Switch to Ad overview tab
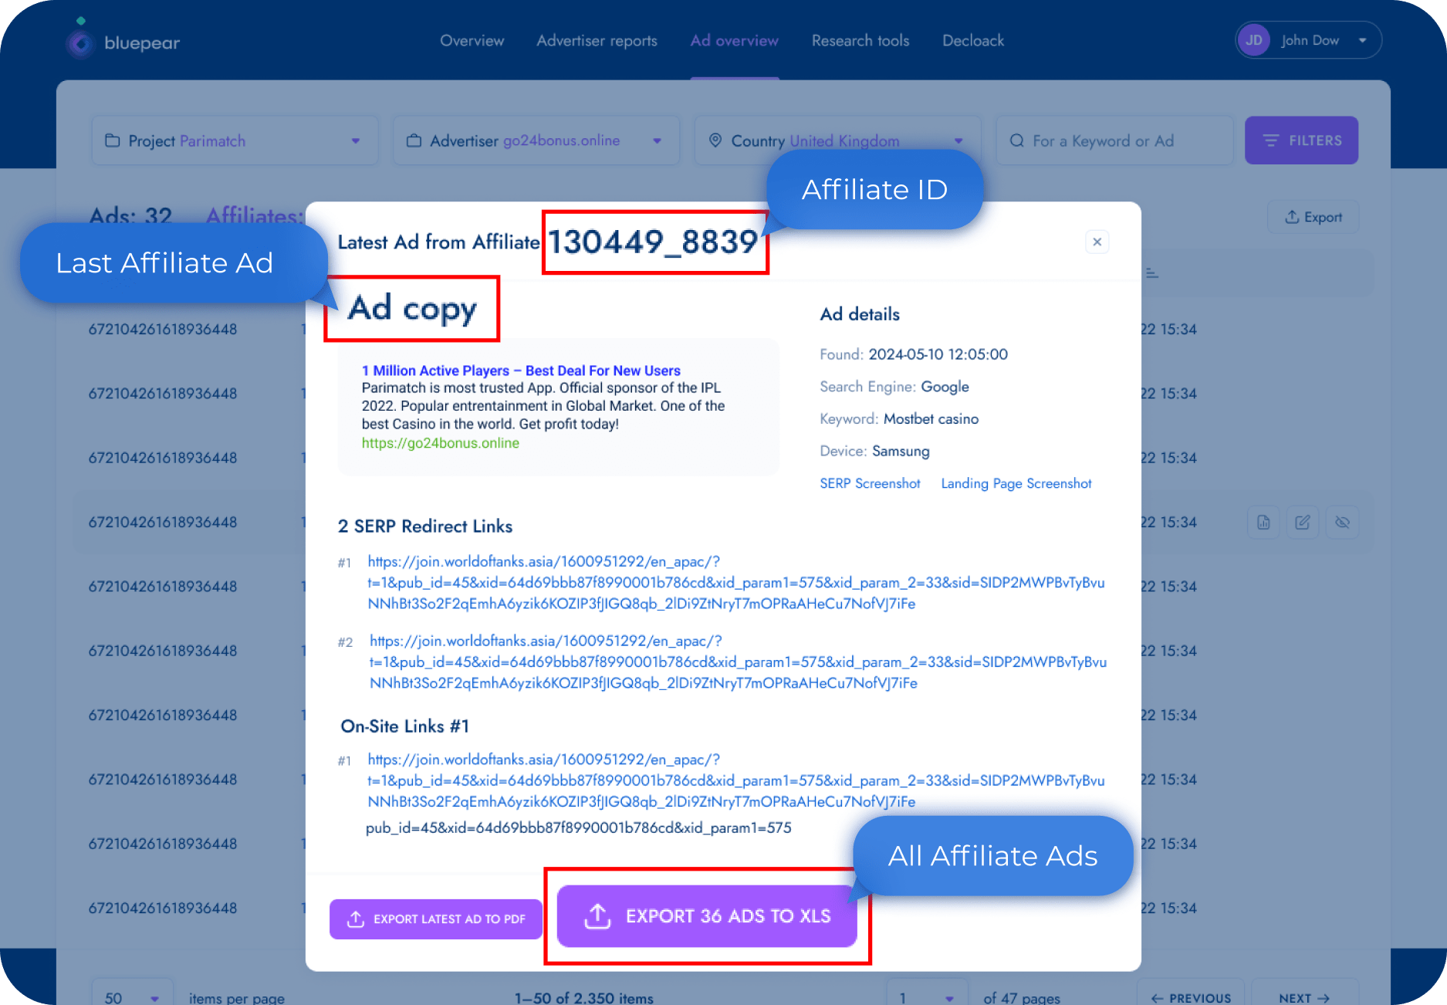 (734, 40)
